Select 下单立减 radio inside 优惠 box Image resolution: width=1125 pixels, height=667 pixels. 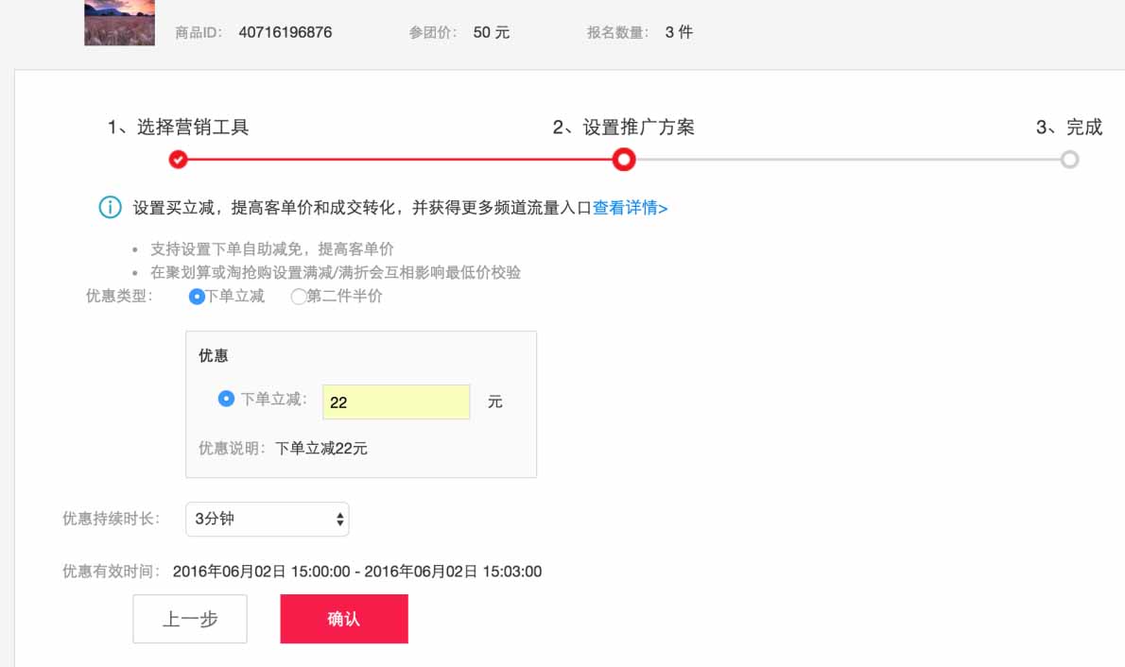point(226,399)
